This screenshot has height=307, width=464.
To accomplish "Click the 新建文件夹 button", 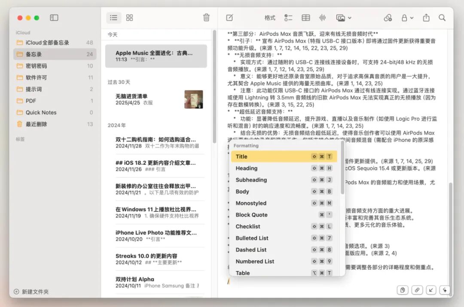I will pos(31,292).
